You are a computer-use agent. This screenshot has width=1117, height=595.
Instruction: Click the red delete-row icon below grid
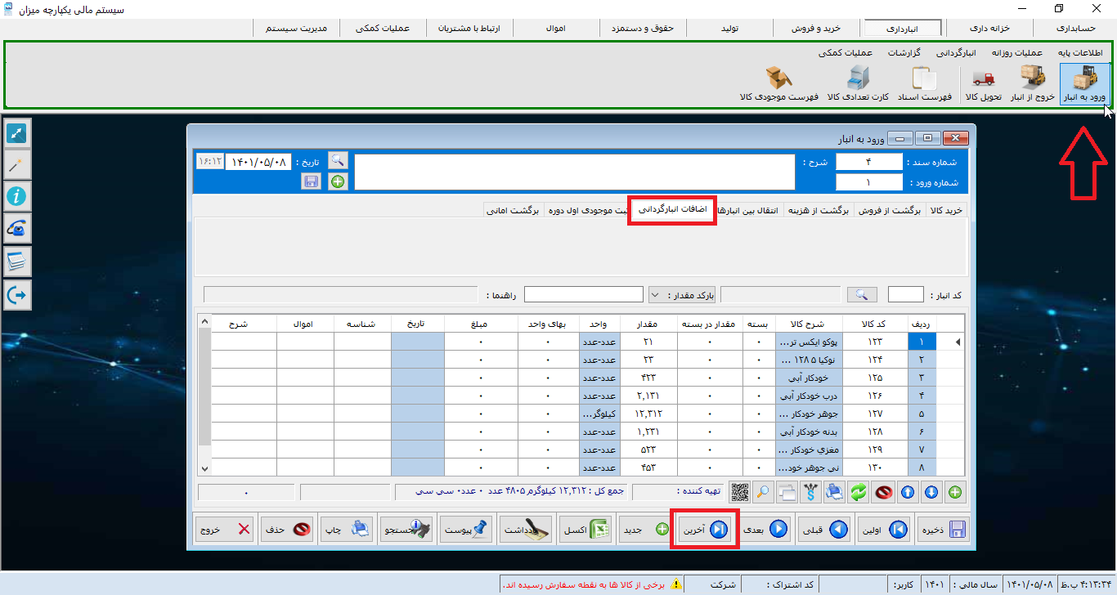pos(883,492)
